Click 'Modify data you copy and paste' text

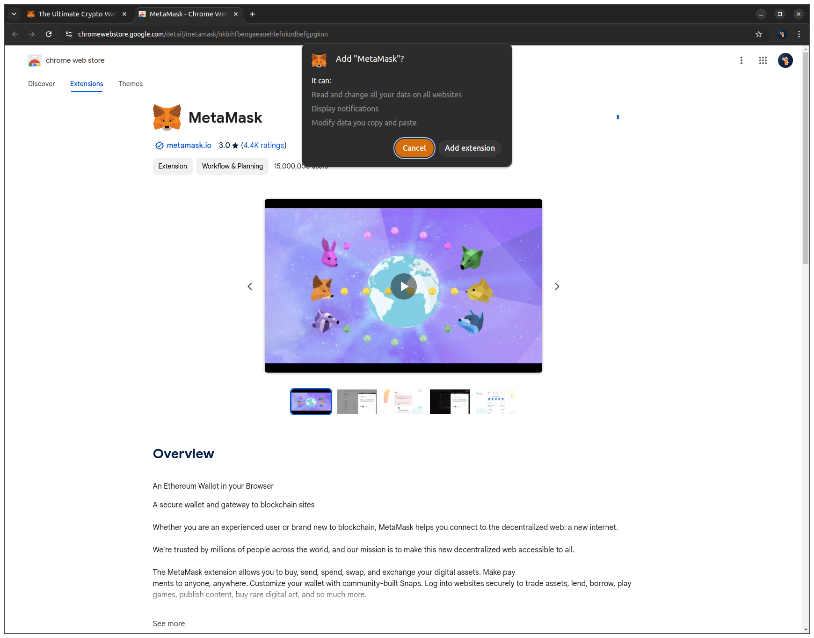coord(364,123)
